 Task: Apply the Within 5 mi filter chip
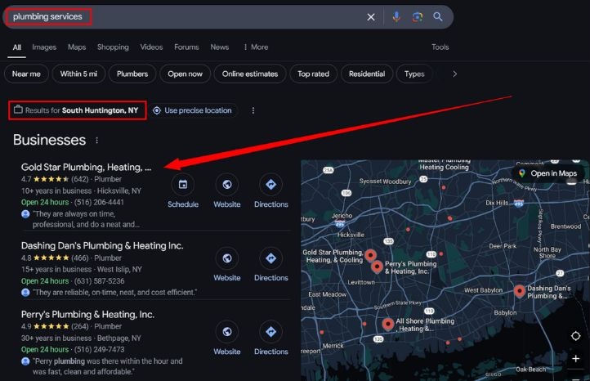pos(78,74)
